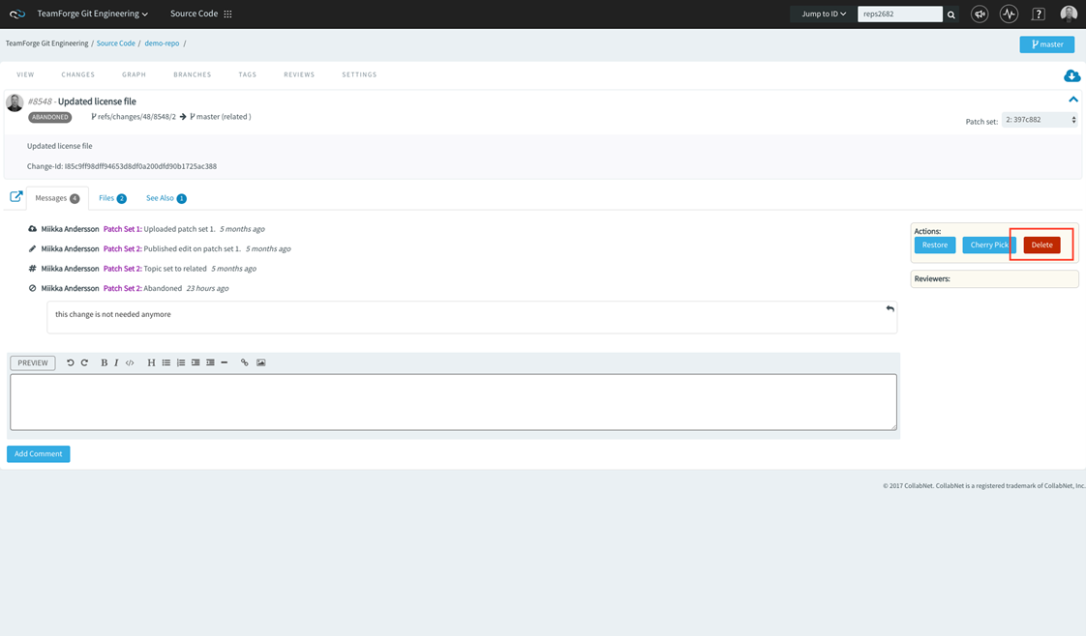This screenshot has height=636, width=1086.
Task: Select the Messages tab
Action: (x=57, y=198)
